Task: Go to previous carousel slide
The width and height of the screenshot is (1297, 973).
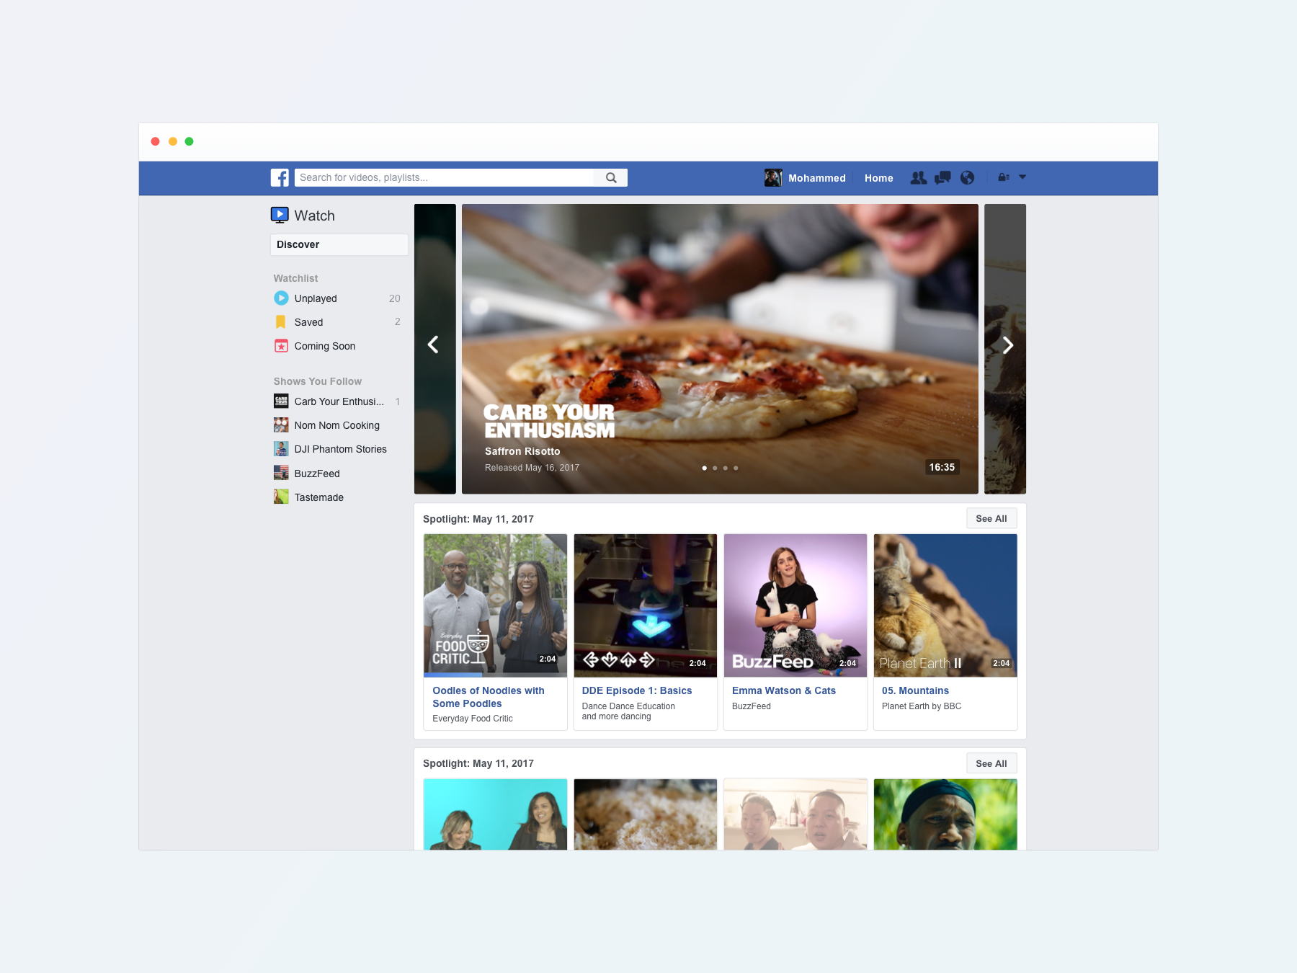Action: click(x=434, y=345)
